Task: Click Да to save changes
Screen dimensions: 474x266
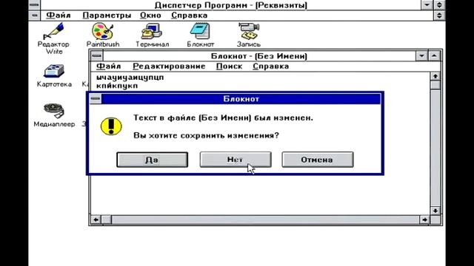Action: point(152,160)
